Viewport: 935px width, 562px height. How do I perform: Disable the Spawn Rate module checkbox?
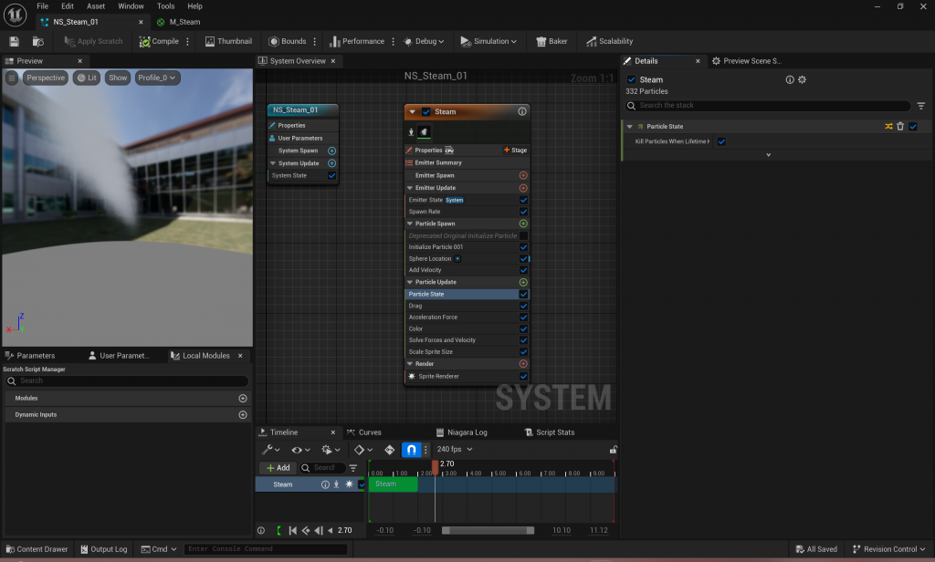[523, 212]
